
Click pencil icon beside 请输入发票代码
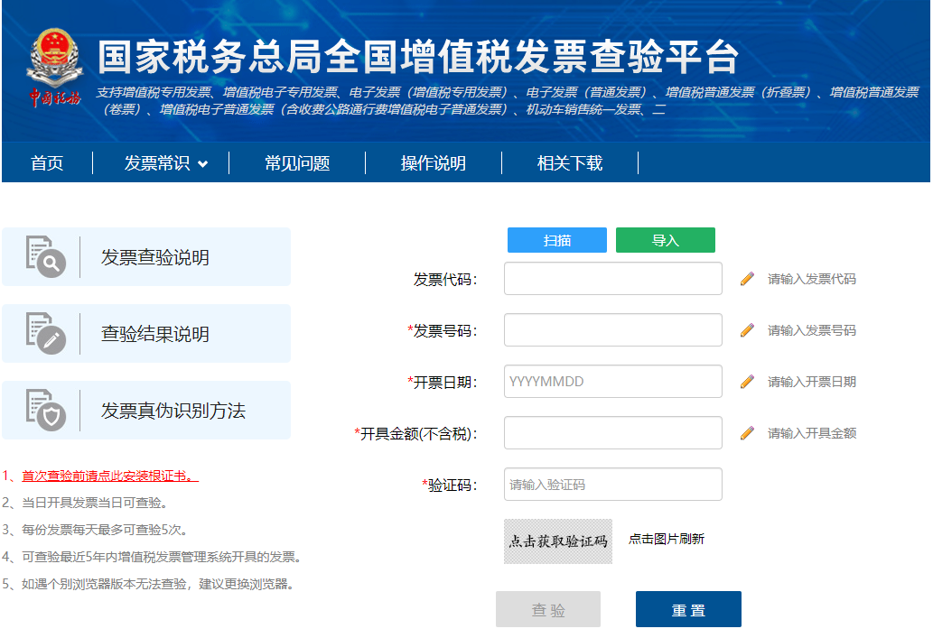tap(747, 279)
